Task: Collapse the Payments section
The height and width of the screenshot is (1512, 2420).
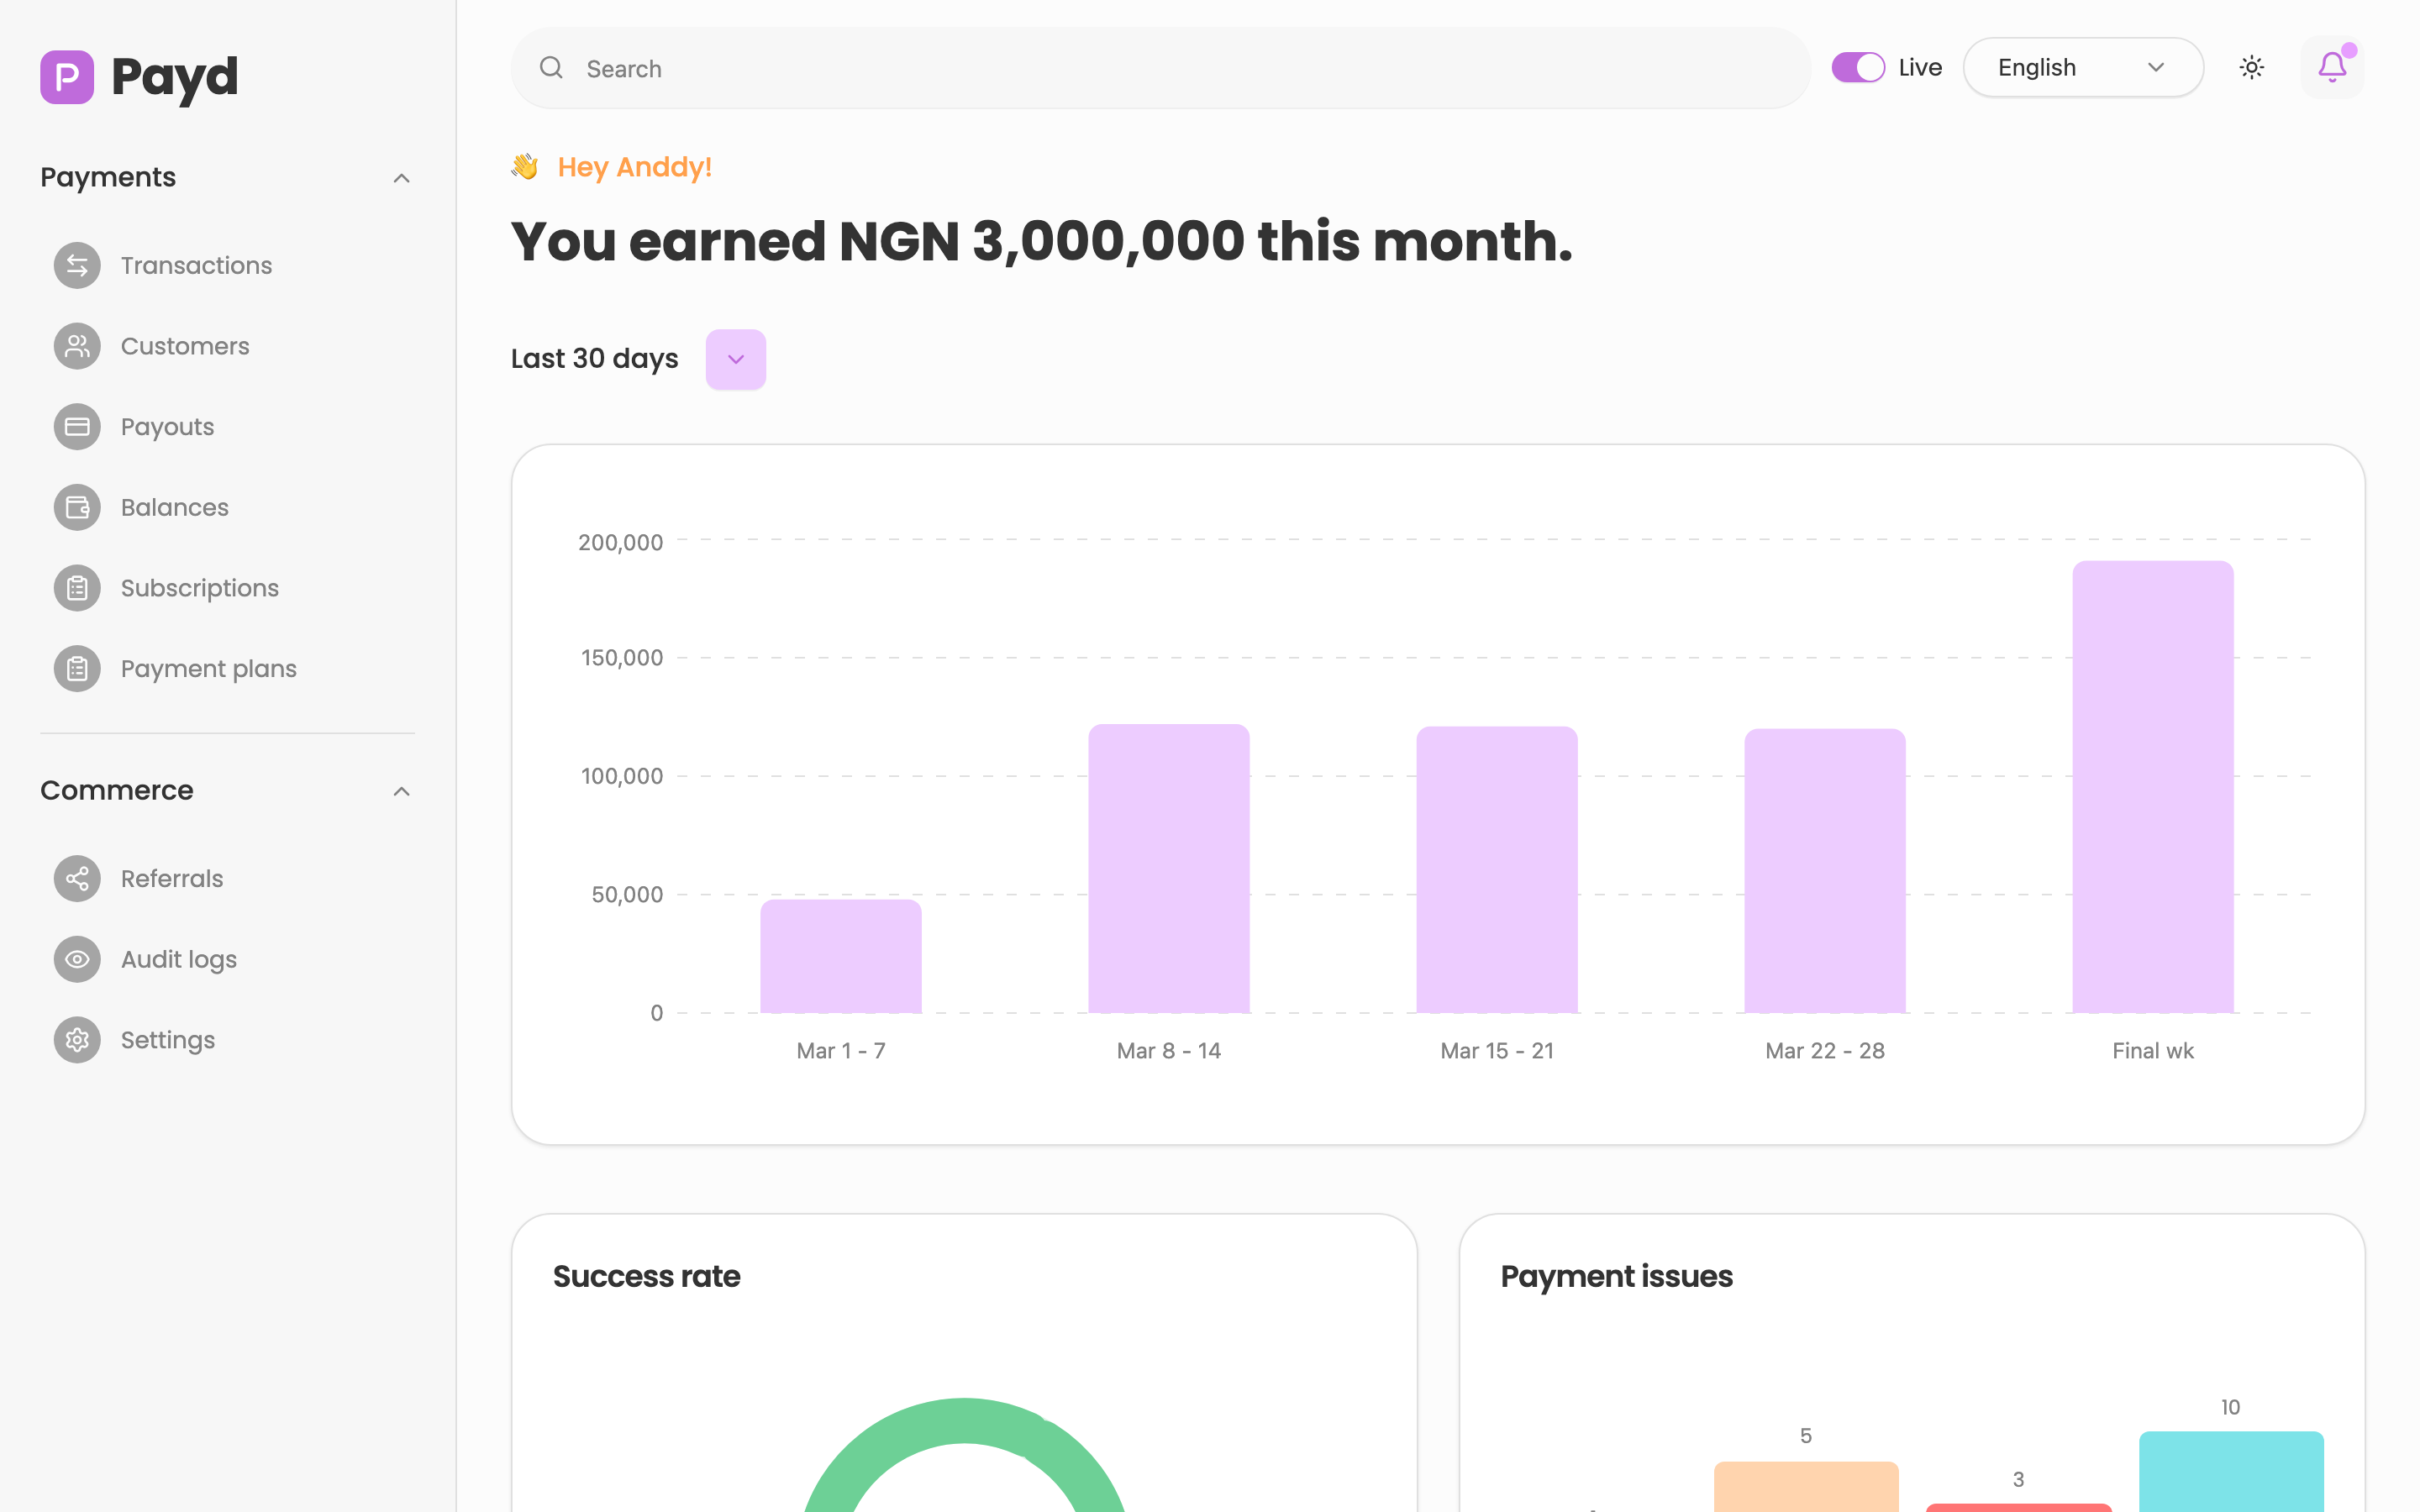Action: click(x=401, y=178)
